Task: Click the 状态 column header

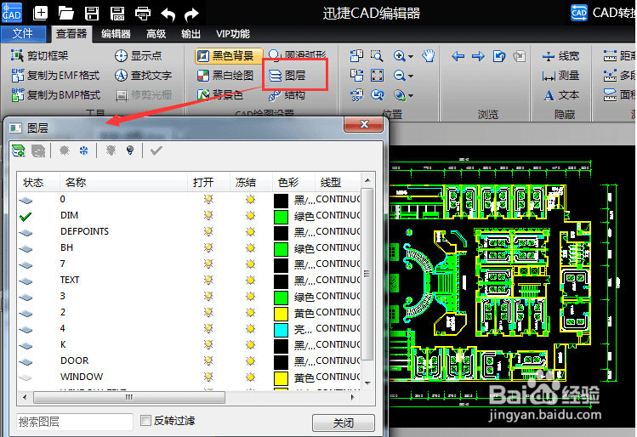Action: [39, 182]
